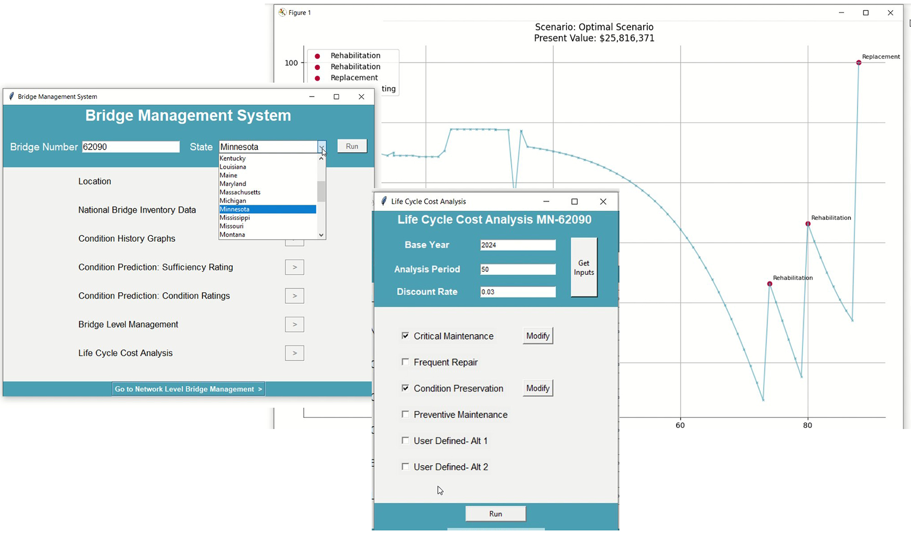Click Run in the Bridge Management System window
Image resolution: width=911 pixels, height=534 pixels.
point(352,146)
